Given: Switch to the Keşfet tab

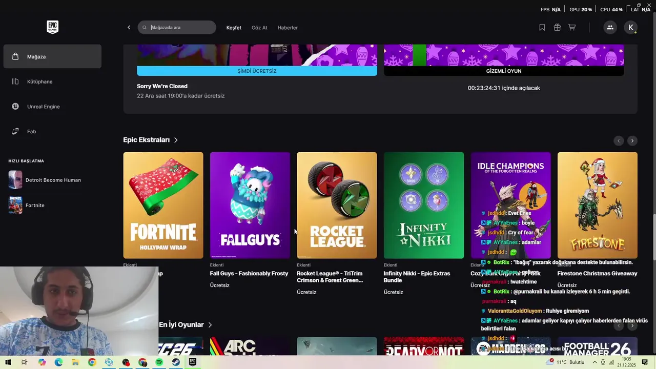Looking at the screenshot, I should coord(234,28).
